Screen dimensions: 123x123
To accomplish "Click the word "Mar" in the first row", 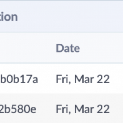I will [84, 79].
